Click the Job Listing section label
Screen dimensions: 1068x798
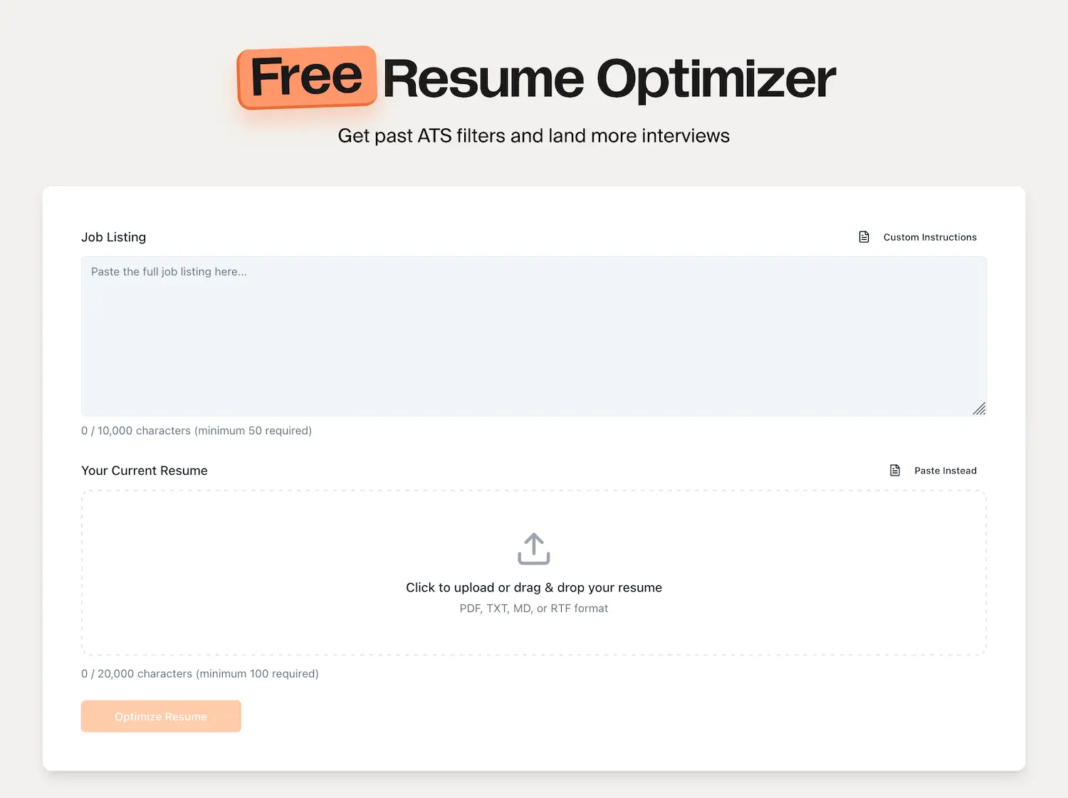(x=113, y=237)
